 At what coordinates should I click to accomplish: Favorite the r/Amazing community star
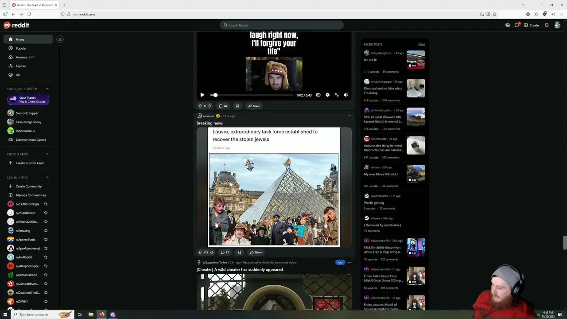(x=46, y=230)
